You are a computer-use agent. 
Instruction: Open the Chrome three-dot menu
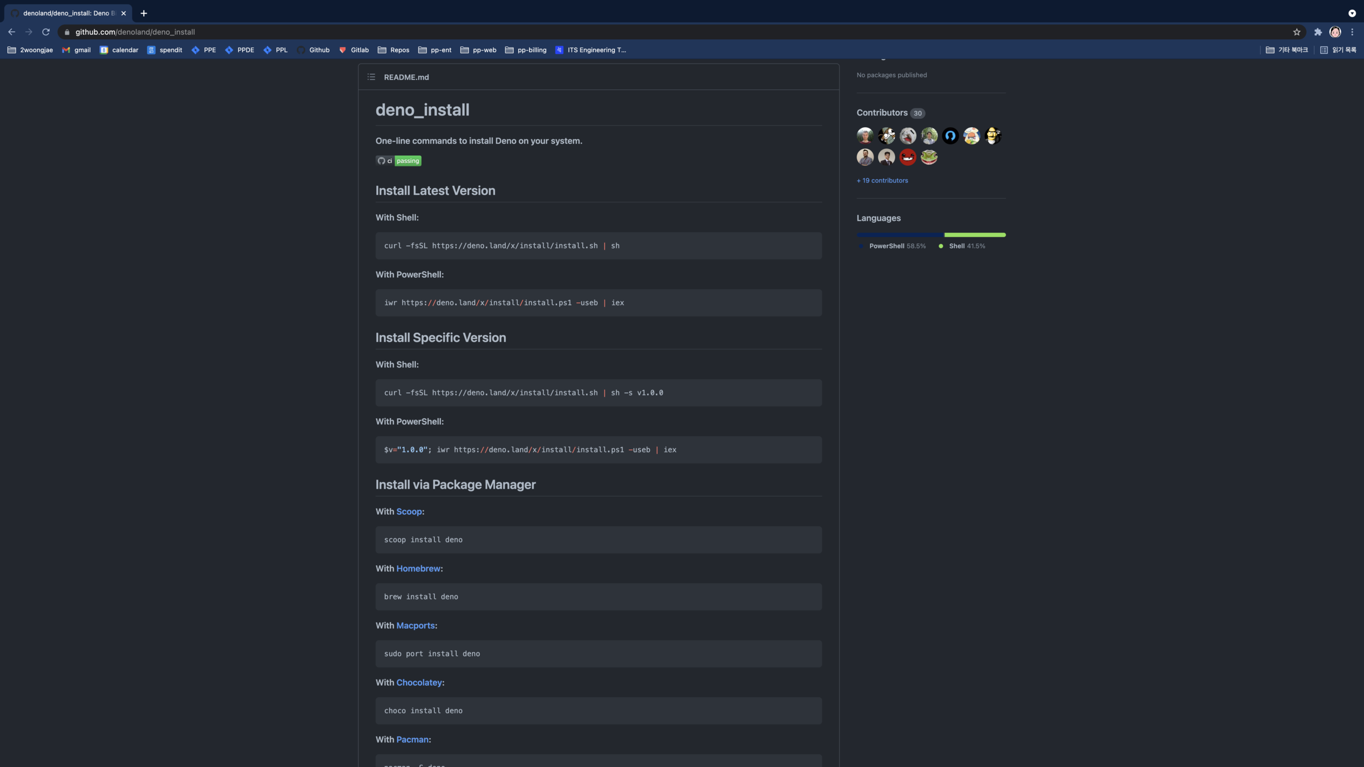(1353, 32)
